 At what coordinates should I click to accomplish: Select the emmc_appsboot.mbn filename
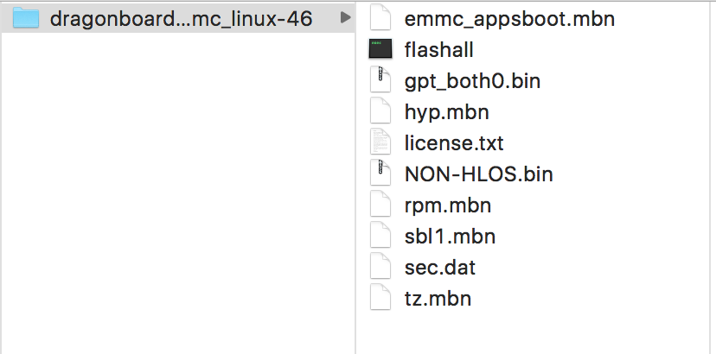point(509,18)
